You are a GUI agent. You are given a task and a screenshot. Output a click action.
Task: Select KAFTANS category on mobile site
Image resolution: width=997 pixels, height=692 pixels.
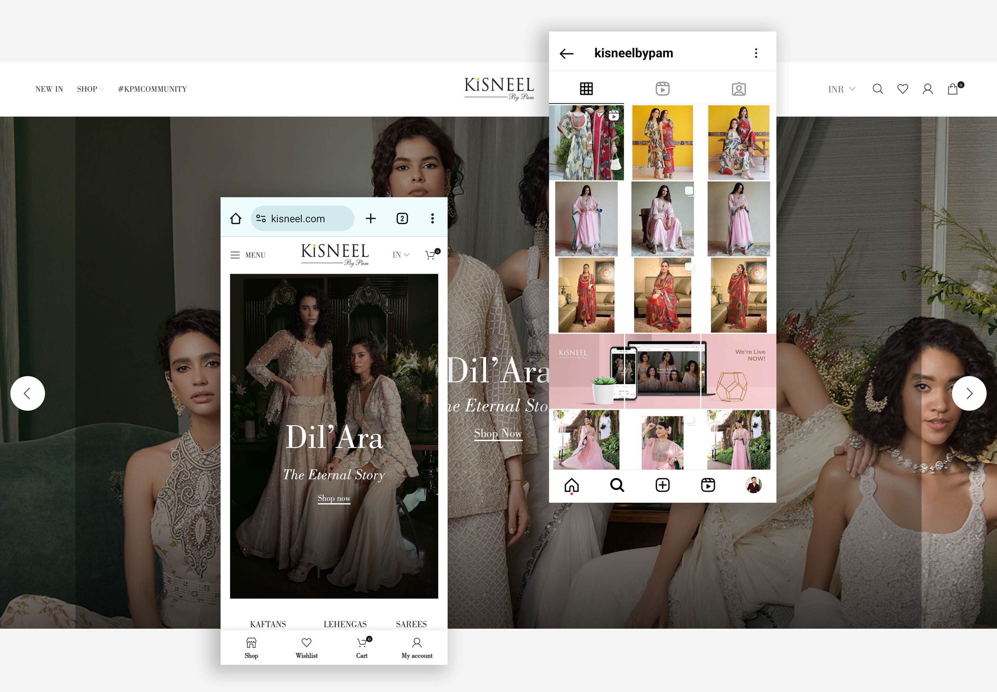pos(268,625)
